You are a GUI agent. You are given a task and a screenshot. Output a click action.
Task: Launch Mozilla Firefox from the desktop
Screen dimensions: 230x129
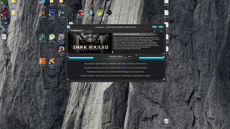tap(61, 51)
